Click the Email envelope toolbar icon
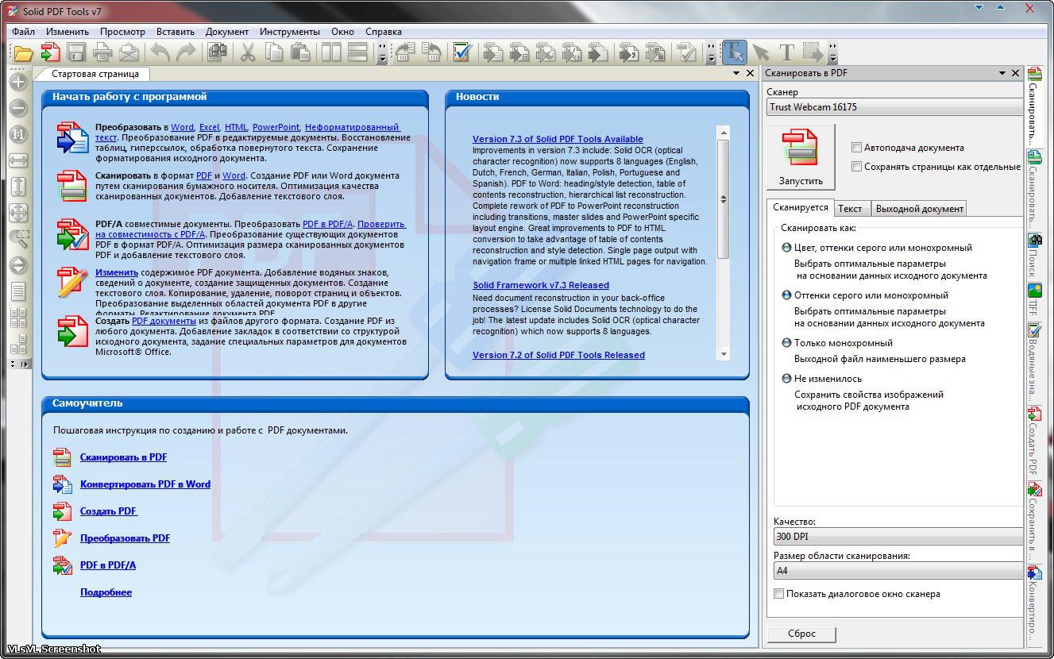This screenshot has height=659, width=1054. (128, 52)
